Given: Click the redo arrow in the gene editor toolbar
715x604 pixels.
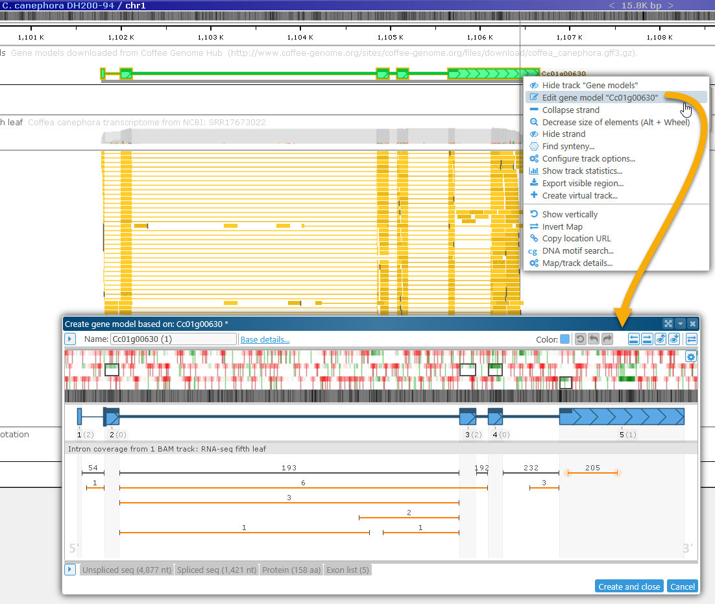Looking at the screenshot, I should (x=607, y=339).
